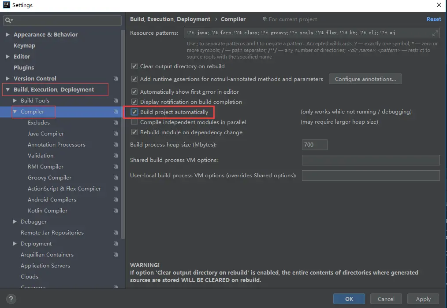Open the Groovy Compiler settings page
This screenshot has width=447, height=308.
coord(50,178)
